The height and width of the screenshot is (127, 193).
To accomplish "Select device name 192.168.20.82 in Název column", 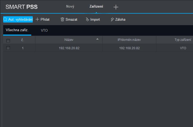I will pyautogui.click(x=69, y=48).
